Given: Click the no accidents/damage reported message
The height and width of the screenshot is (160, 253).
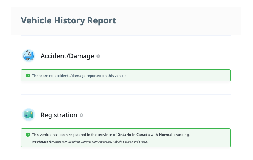Looking at the screenshot, I should coord(80,76).
